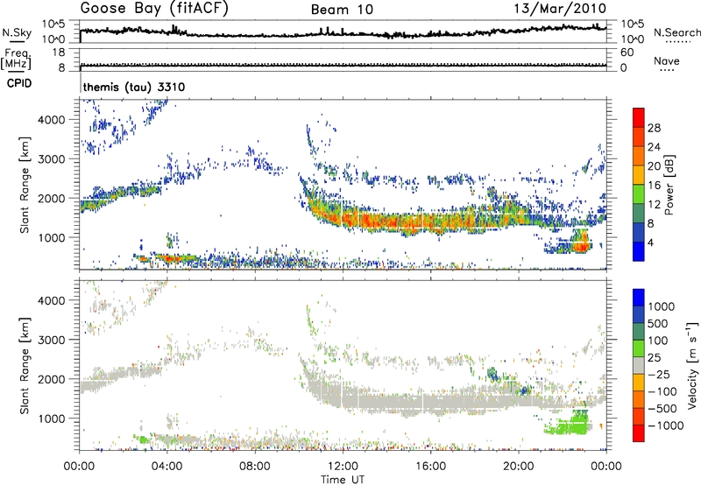701x485 pixels.
Task: Select the "Beam 10" heading text
Action: point(342,10)
